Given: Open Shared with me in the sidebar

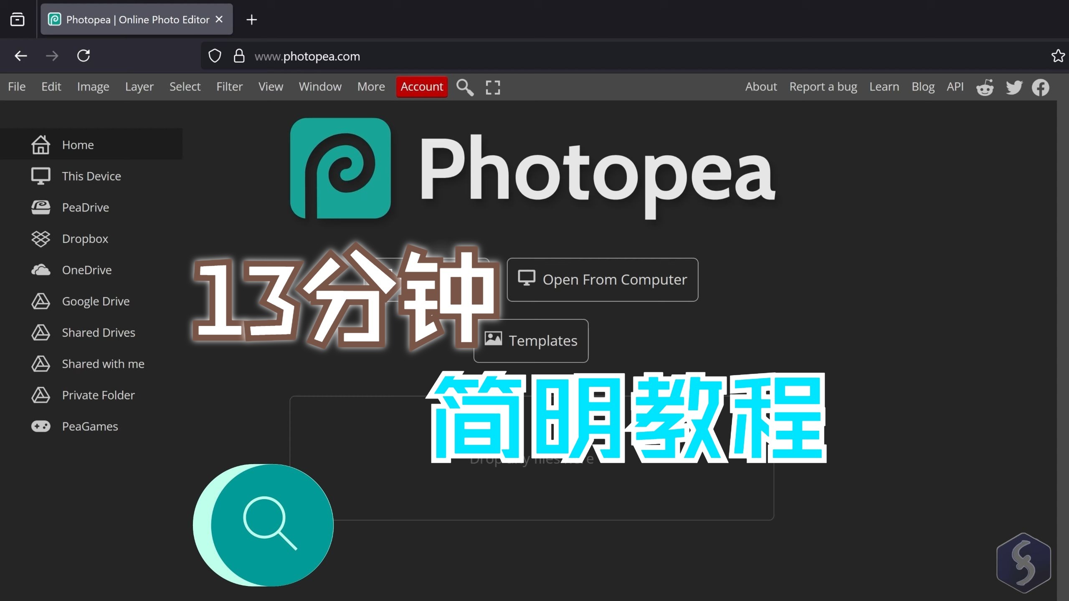Looking at the screenshot, I should point(91,364).
